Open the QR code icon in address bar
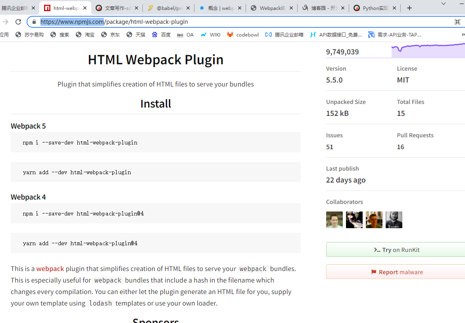The height and width of the screenshot is (323, 465). 457,22
